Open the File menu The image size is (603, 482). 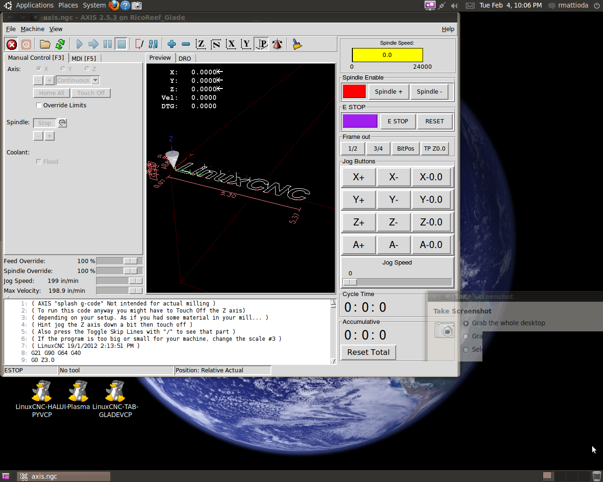(11, 29)
